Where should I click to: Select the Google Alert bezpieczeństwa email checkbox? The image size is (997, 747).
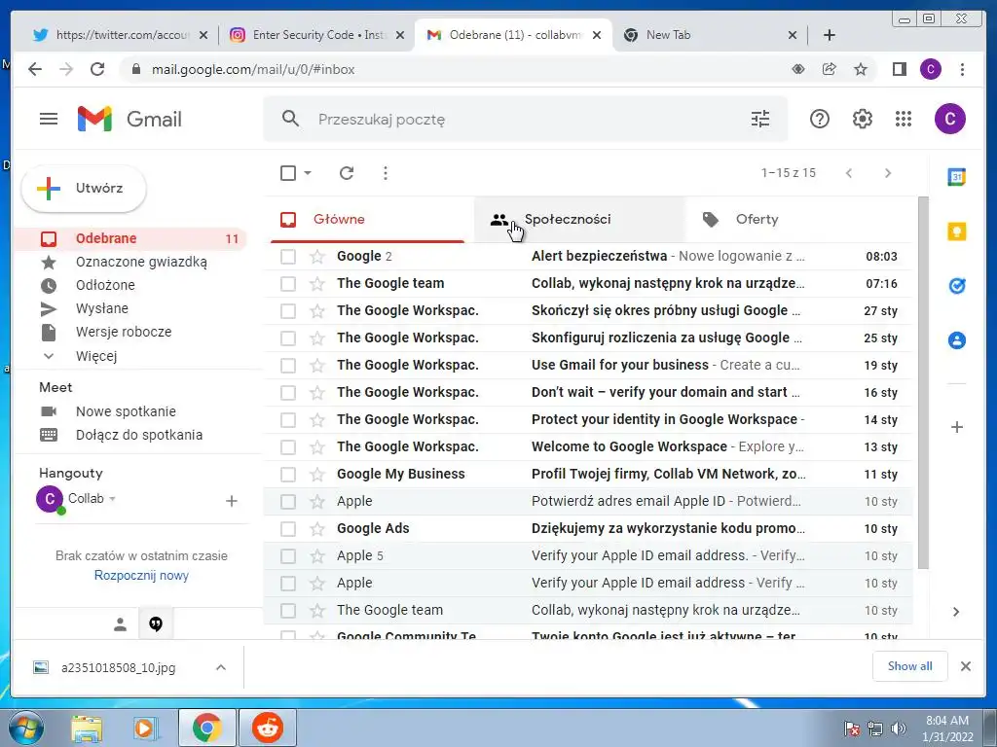(x=288, y=257)
